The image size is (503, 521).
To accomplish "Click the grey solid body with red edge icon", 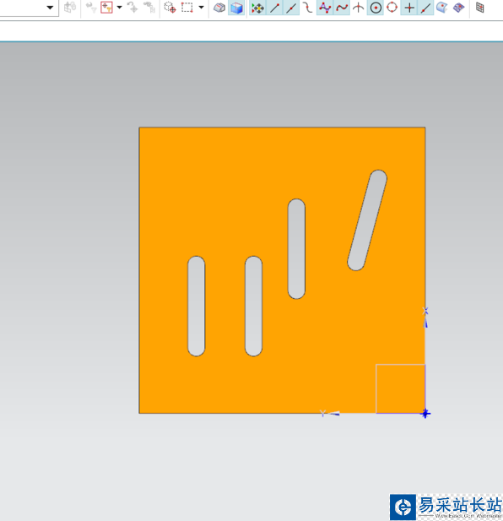I will tap(219, 8).
